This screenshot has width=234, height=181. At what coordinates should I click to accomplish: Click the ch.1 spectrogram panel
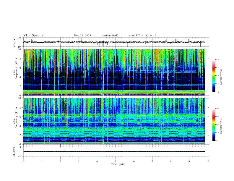point(114,72)
